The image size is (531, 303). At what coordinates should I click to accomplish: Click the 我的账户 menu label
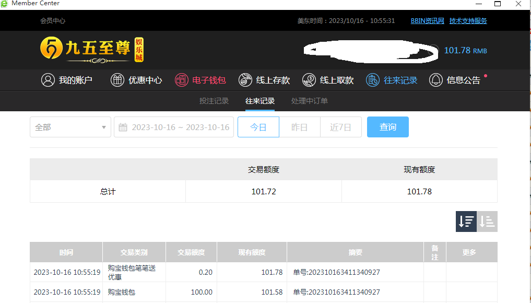pos(76,80)
